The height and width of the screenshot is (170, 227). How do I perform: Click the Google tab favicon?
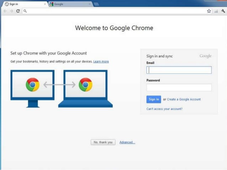51,4
